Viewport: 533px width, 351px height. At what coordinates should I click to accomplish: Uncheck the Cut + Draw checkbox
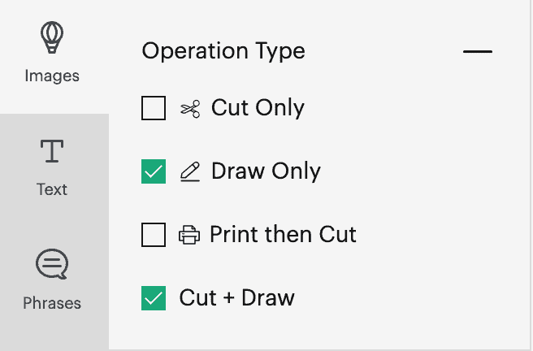(154, 298)
